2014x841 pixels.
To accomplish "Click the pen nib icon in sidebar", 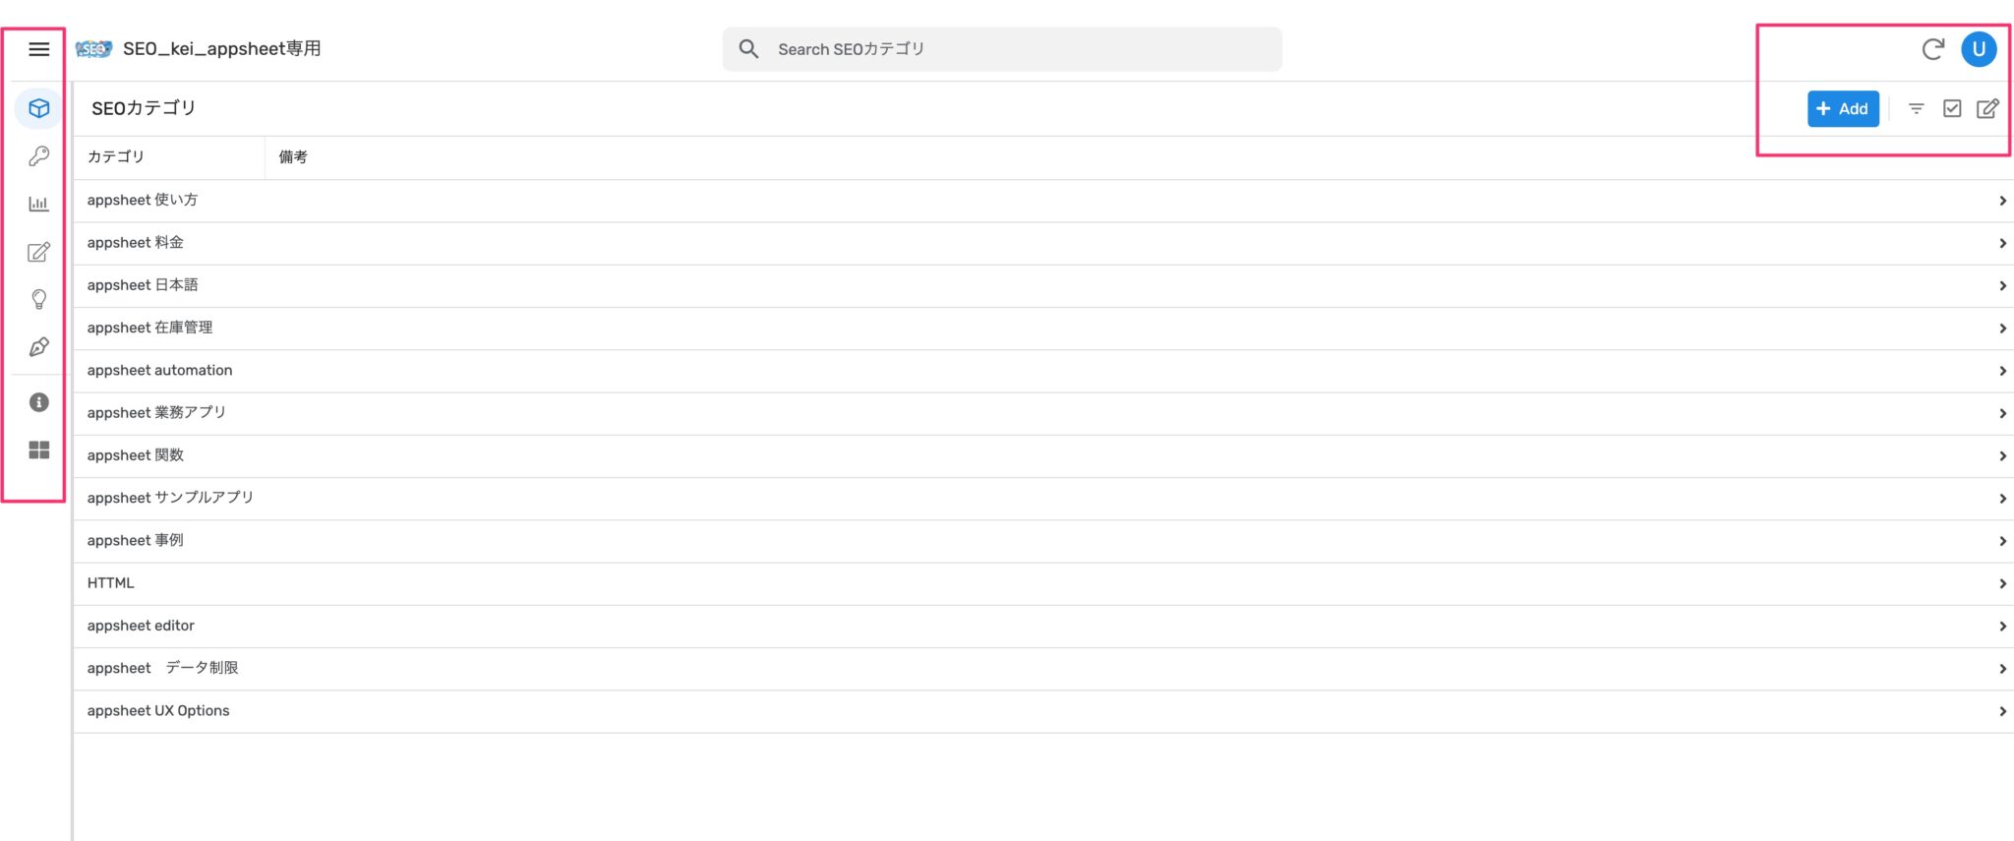I will (x=39, y=347).
